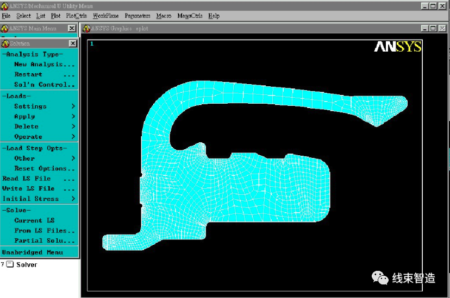
Task: Expand the Delete loads submenu
Action: pyautogui.click(x=26, y=126)
